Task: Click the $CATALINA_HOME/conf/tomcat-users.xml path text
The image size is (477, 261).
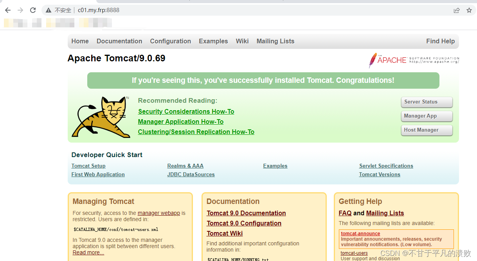Action: pyautogui.click(x=116, y=229)
